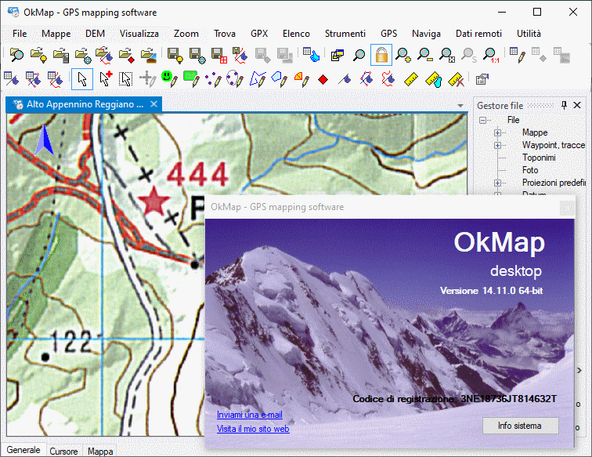This screenshot has width=592, height=457.
Task: Pin the Gestore file panel
Action: click(x=564, y=105)
